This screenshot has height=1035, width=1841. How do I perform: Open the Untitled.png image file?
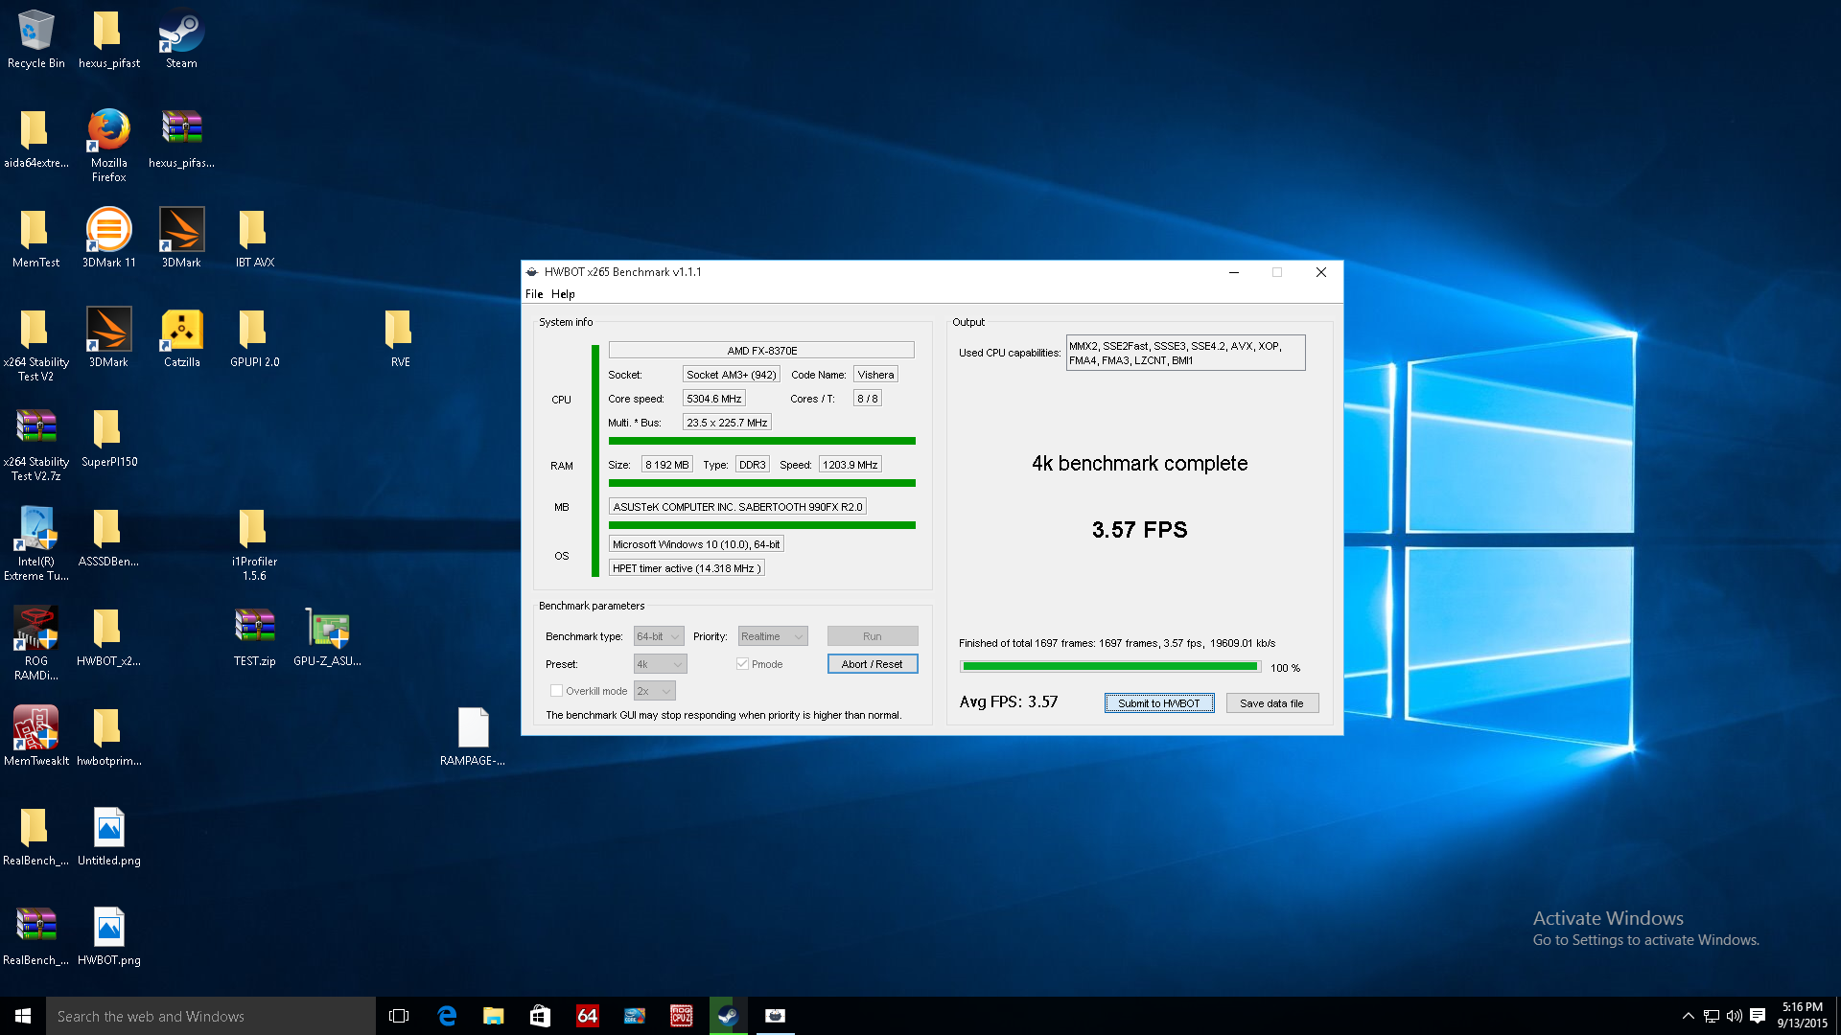[108, 836]
